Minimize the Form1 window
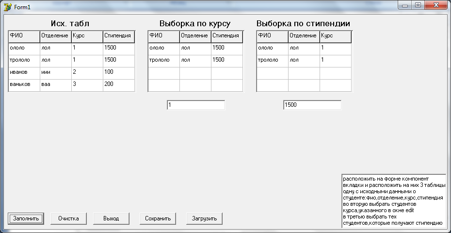The height and width of the screenshot is (233, 451). pyautogui.click(x=405, y=5)
